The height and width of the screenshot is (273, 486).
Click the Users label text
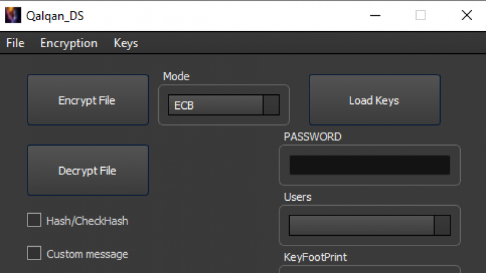[x=298, y=197]
